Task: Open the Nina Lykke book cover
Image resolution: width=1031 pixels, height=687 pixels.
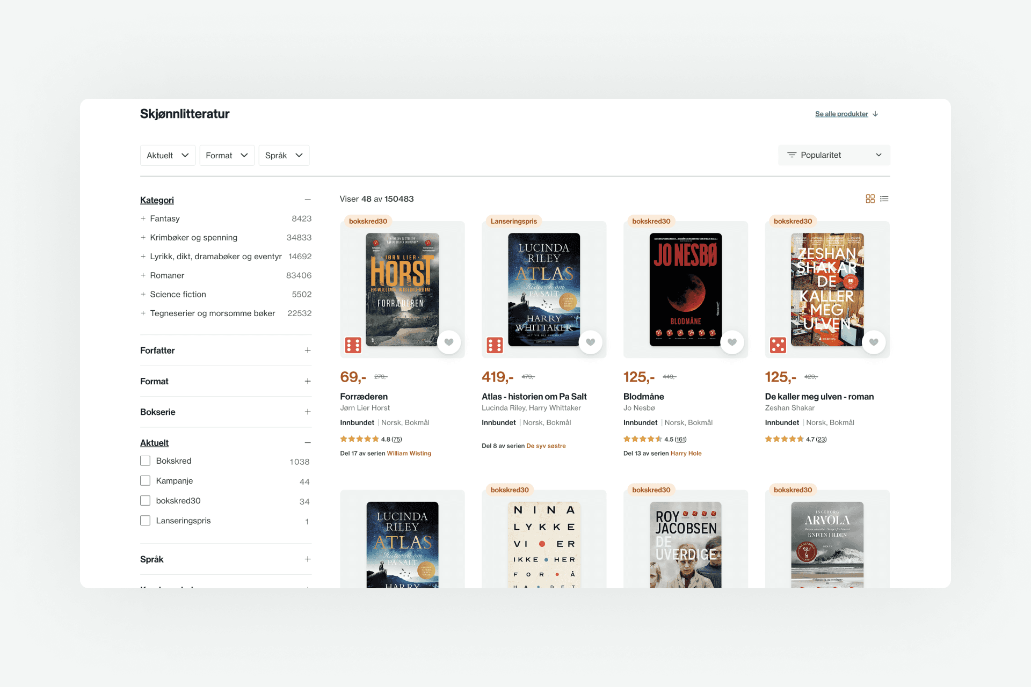Action: point(544,545)
